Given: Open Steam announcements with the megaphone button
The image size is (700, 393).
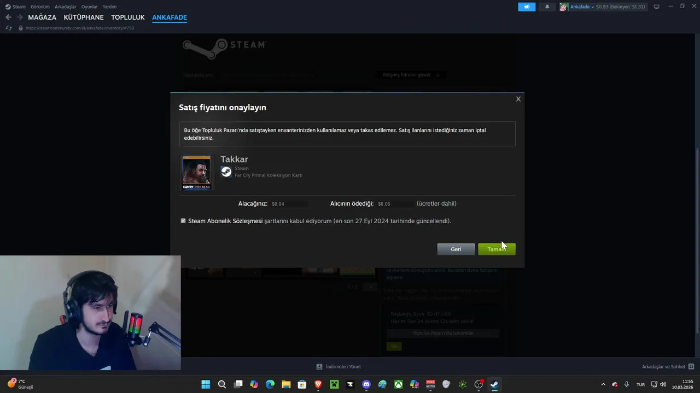Looking at the screenshot, I should pyautogui.click(x=527, y=7).
